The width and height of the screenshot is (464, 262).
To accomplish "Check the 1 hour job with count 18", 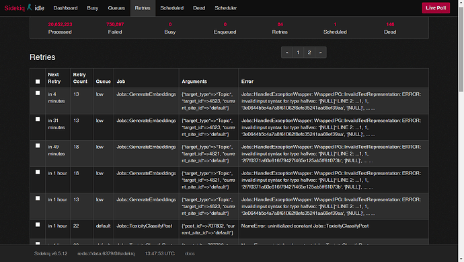I will tap(38, 172).
